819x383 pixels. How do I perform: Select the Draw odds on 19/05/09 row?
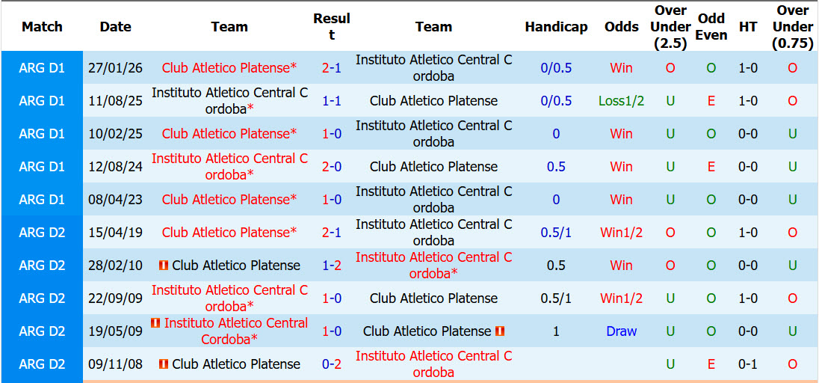[621, 331]
